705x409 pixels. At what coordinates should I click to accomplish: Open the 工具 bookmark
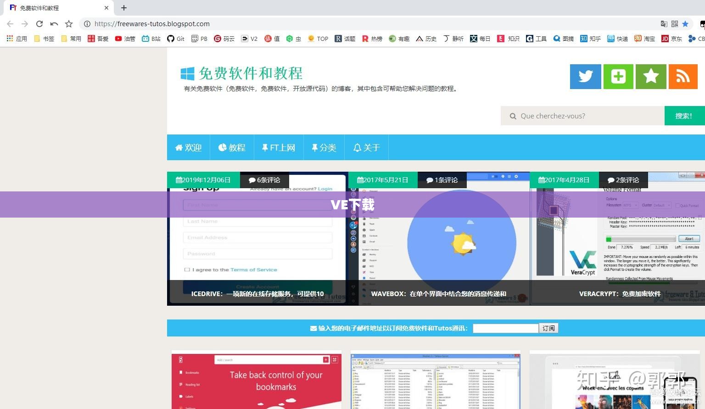537,39
